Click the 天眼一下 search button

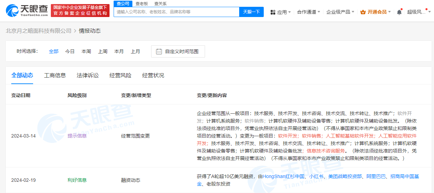tap(251, 12)
